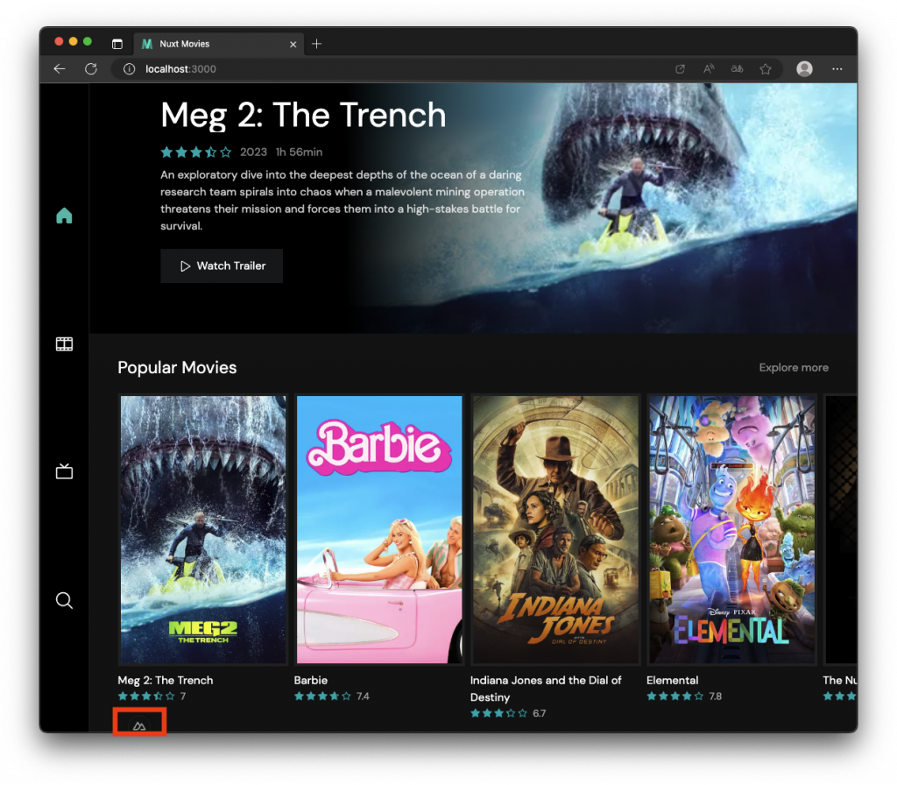Open the Movies film-strip sidebar icon
The width and height of the screenshot is (897, 785).
pos(64,343)
